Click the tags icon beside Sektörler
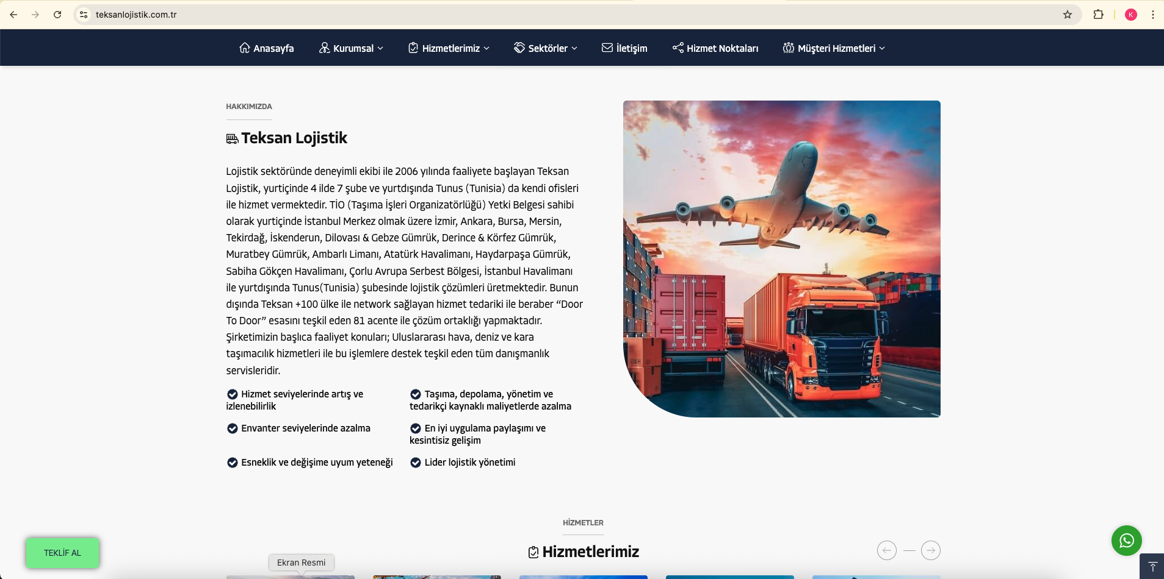Screen dimensions: 1164x579 (x=519, y=48)
